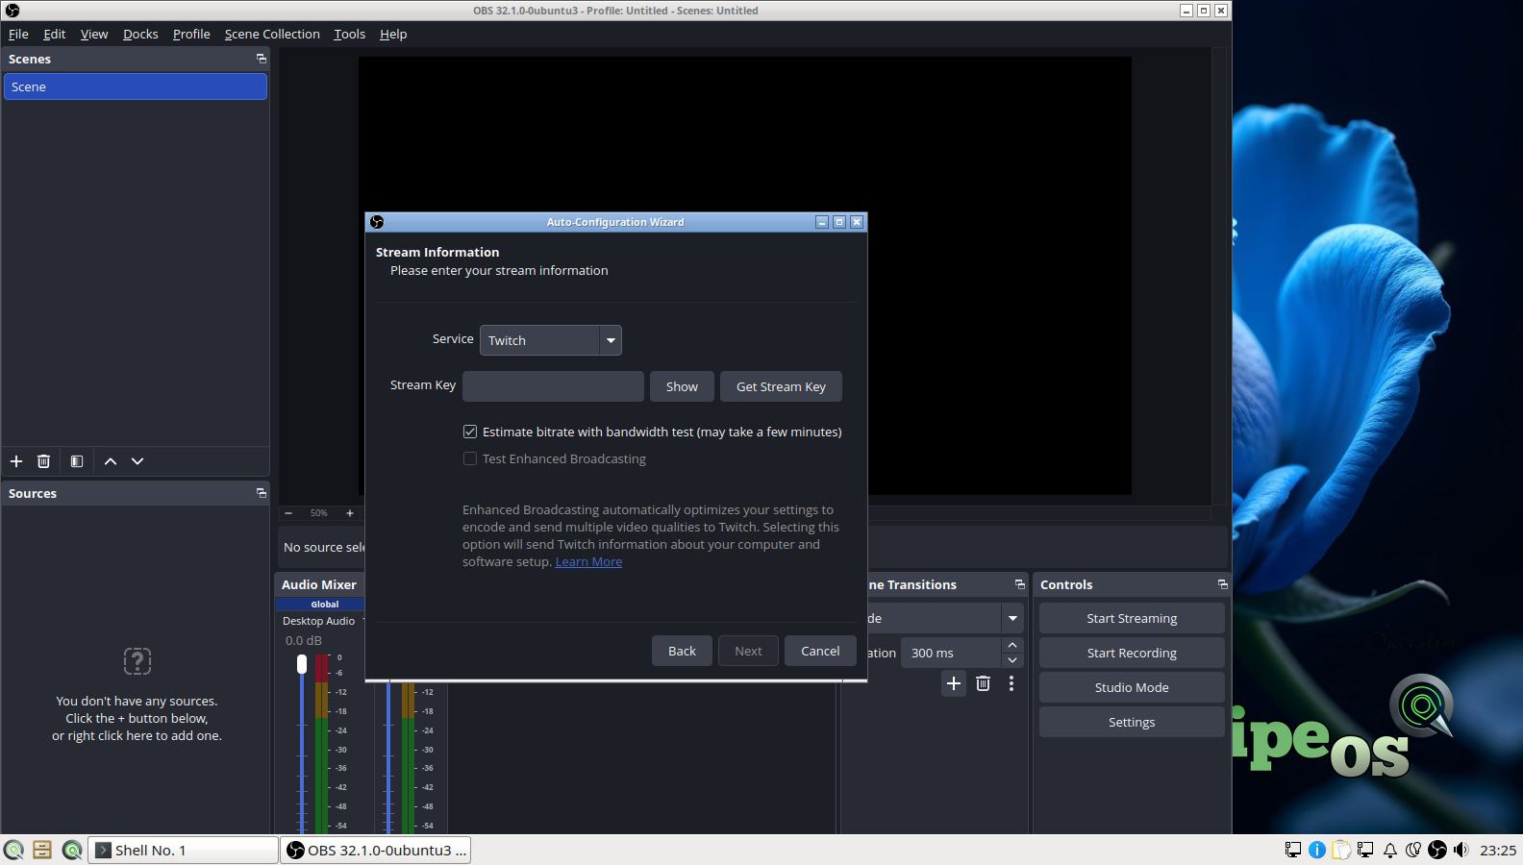
Task: Open scene filters icon in Scenes toolbar
Action: click(x=77, y=461)
